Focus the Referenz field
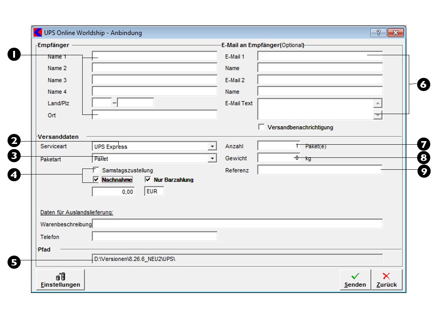437x318 pixels. coord(320,170)
